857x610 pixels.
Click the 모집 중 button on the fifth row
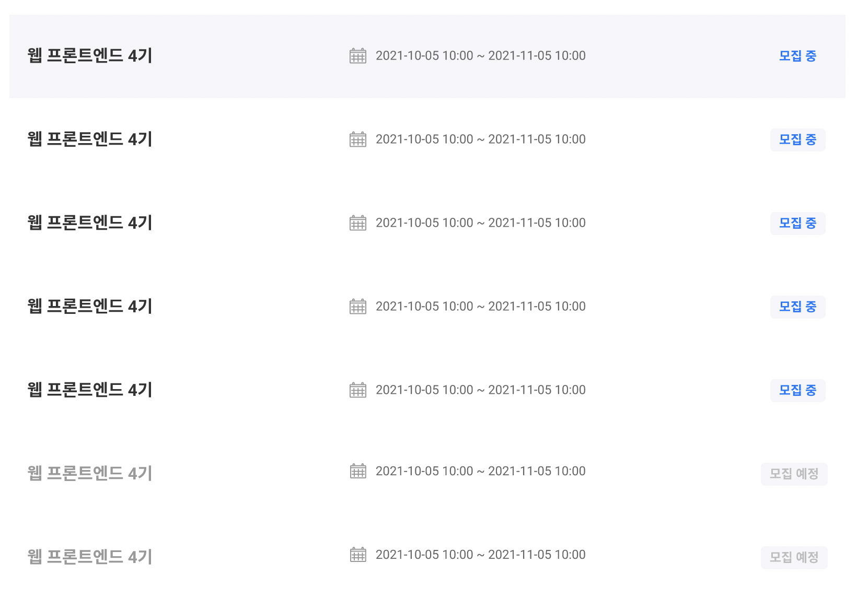[797, 390]
